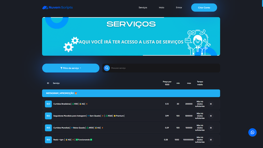The height and width of the screenshot is (148, 263).
Task: Select Inicio in the top navigation
Action: point(162,7)
